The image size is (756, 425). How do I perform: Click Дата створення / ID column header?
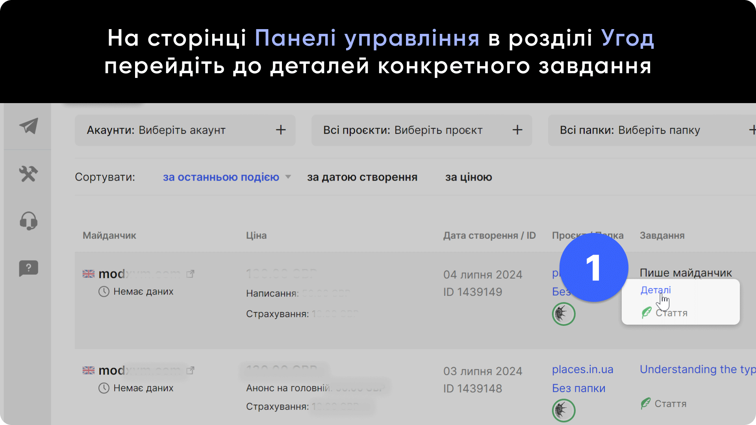[x=489, y=235]
